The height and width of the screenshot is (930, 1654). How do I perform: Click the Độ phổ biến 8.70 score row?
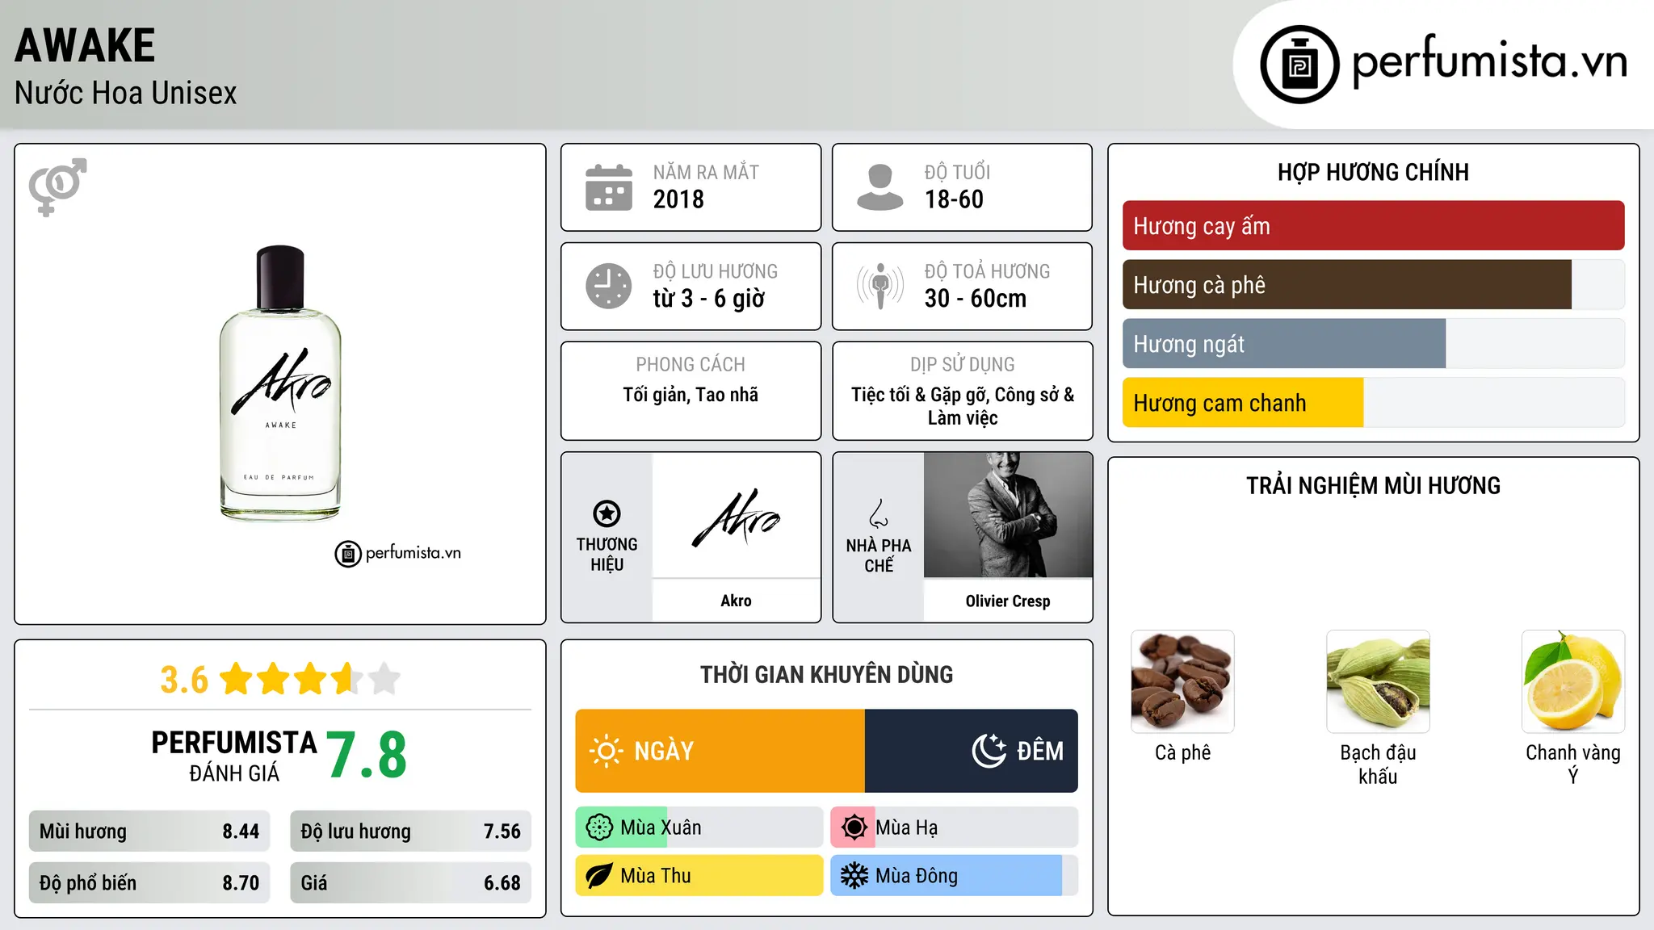149,883
